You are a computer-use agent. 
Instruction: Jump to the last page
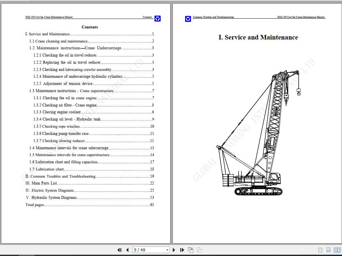[182, 250]
